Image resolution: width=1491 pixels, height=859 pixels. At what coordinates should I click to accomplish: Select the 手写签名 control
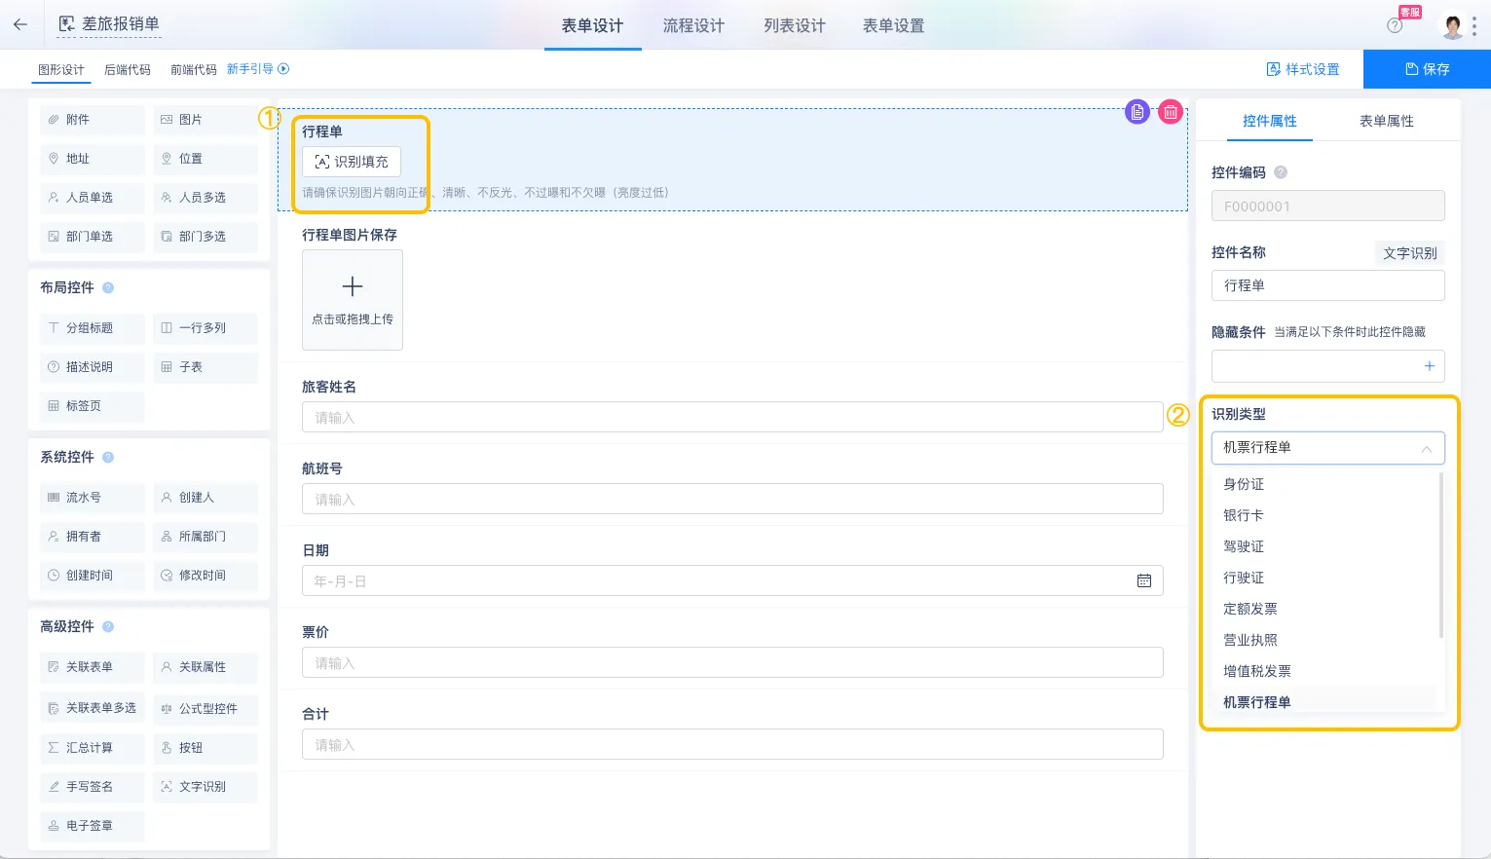click(x=93, y=787)
